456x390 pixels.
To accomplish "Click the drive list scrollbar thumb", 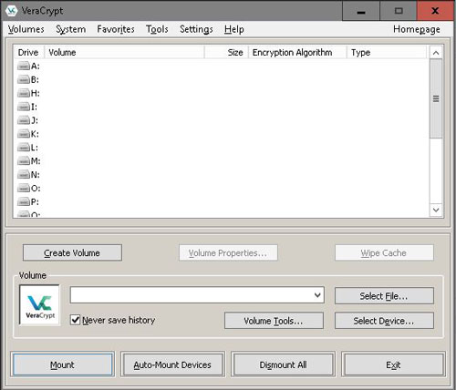I will [436, 98].
